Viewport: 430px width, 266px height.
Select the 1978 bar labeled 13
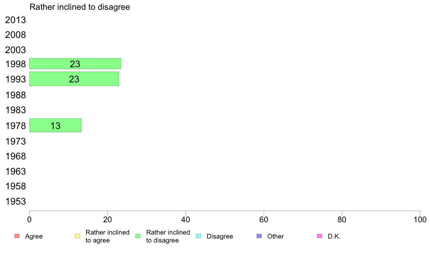(55, 125)
